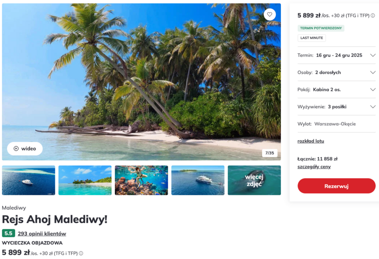Expand the Termin date dropdown
Screen dimensions: 379x259
[x=373, y=55]
